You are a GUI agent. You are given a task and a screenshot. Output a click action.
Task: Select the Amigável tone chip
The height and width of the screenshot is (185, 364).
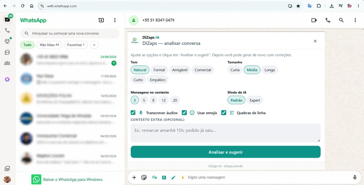(180, 70)
